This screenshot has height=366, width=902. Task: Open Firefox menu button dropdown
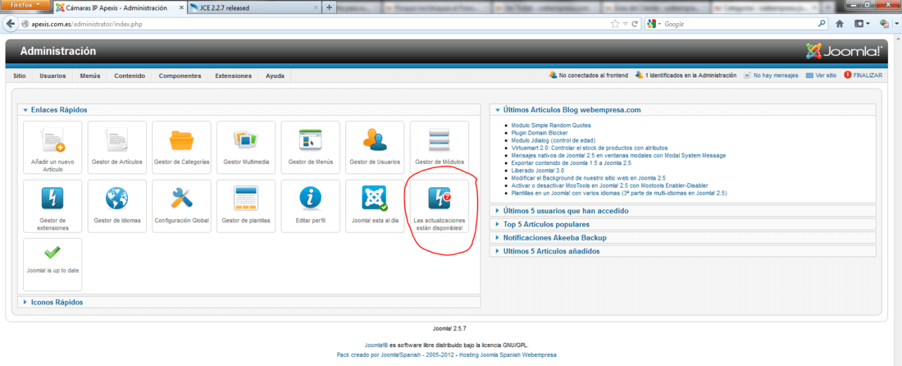coord(25,5)
